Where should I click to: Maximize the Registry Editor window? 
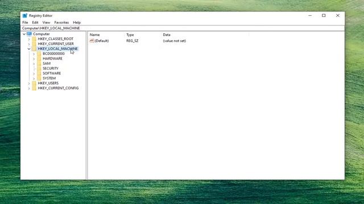click(x=324, y=15)
